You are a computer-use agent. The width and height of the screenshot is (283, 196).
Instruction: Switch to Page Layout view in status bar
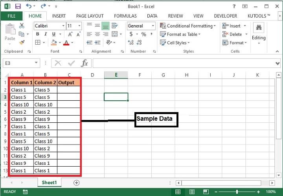click(x=192, y=192)
